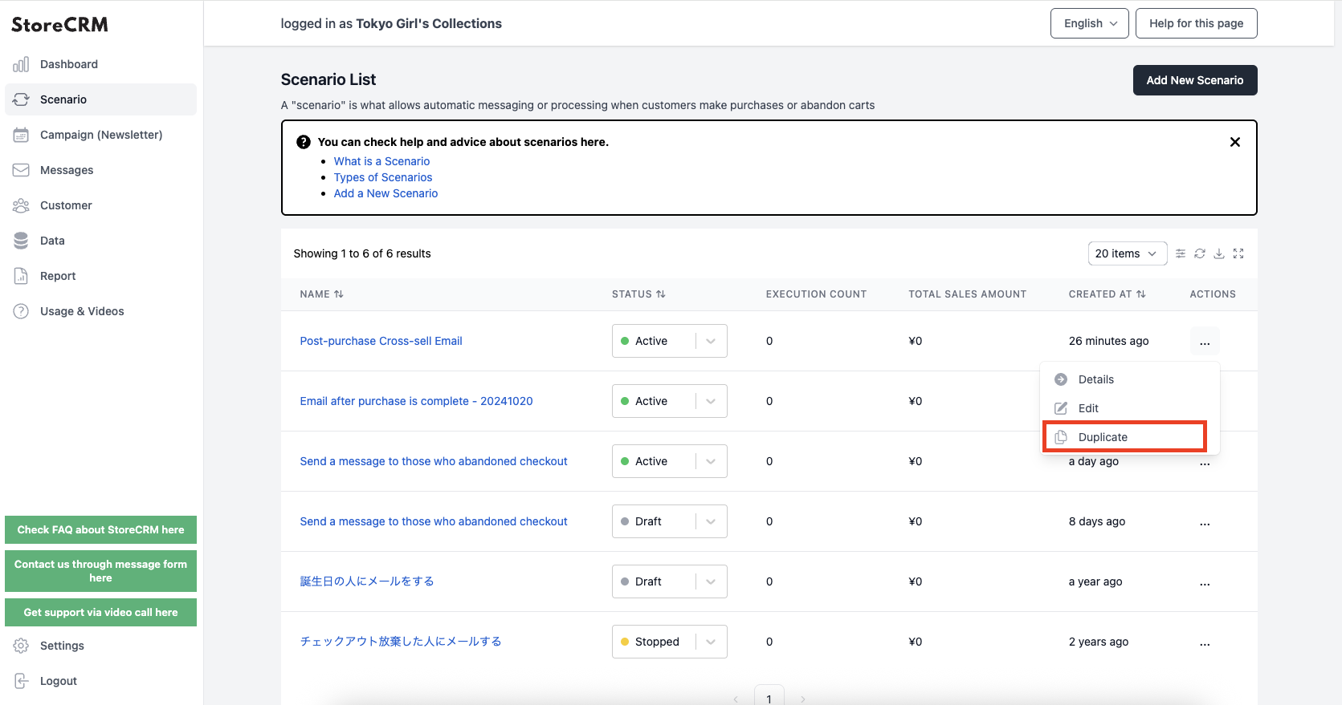Select Edit in the actions menu
The height and width of the screenshot is (705, 1342).
coord(1130,408)
